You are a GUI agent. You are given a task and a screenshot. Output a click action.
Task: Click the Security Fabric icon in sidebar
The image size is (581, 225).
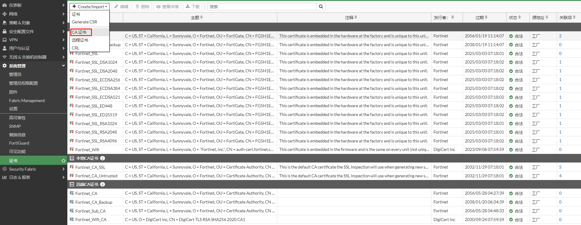point(5,169)
